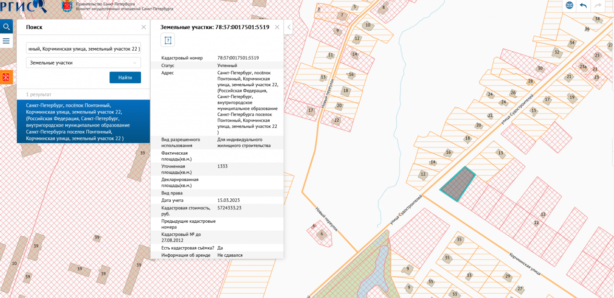This screenshot has height=298, width=614.
Task: Click the globe full-extent icon
Action: 569,5
